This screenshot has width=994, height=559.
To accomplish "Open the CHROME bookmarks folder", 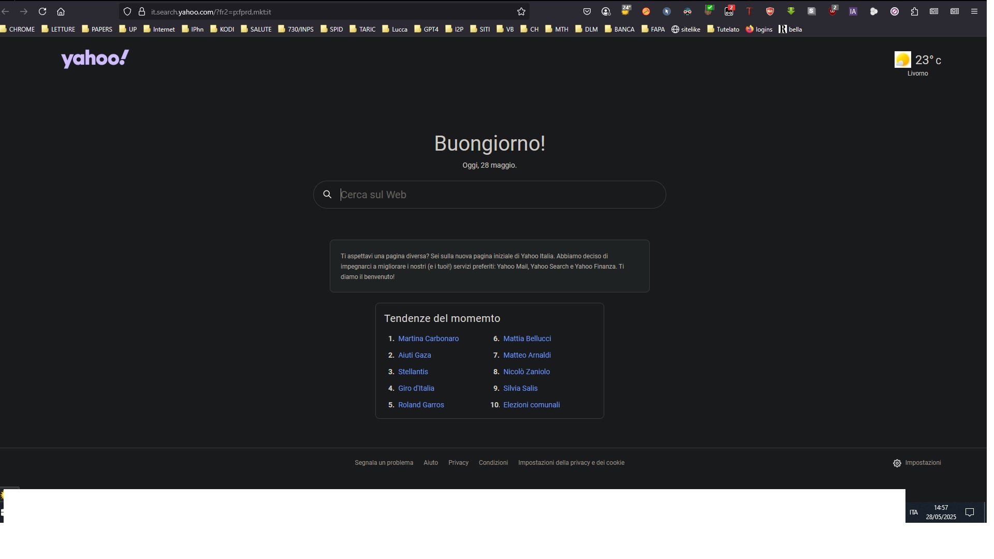I will click(x=18, y=30).
